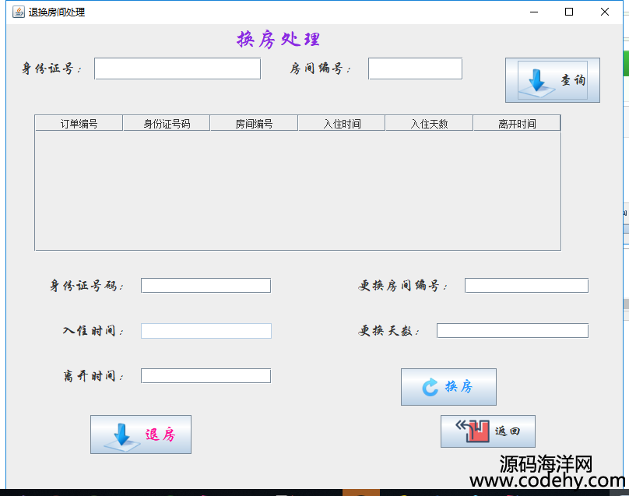Click the 退房 check-out button
Viewport: 629px width, 496px height.
[141, 434]
